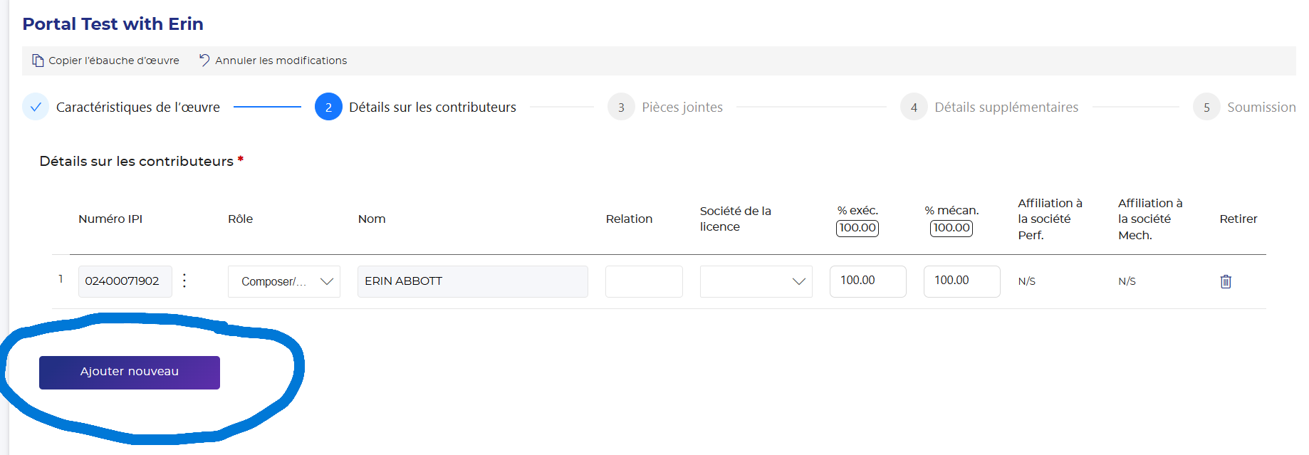Click the empty Relation input box
The height and width of the screenshot is (455, 1309).
click(644, 281)
